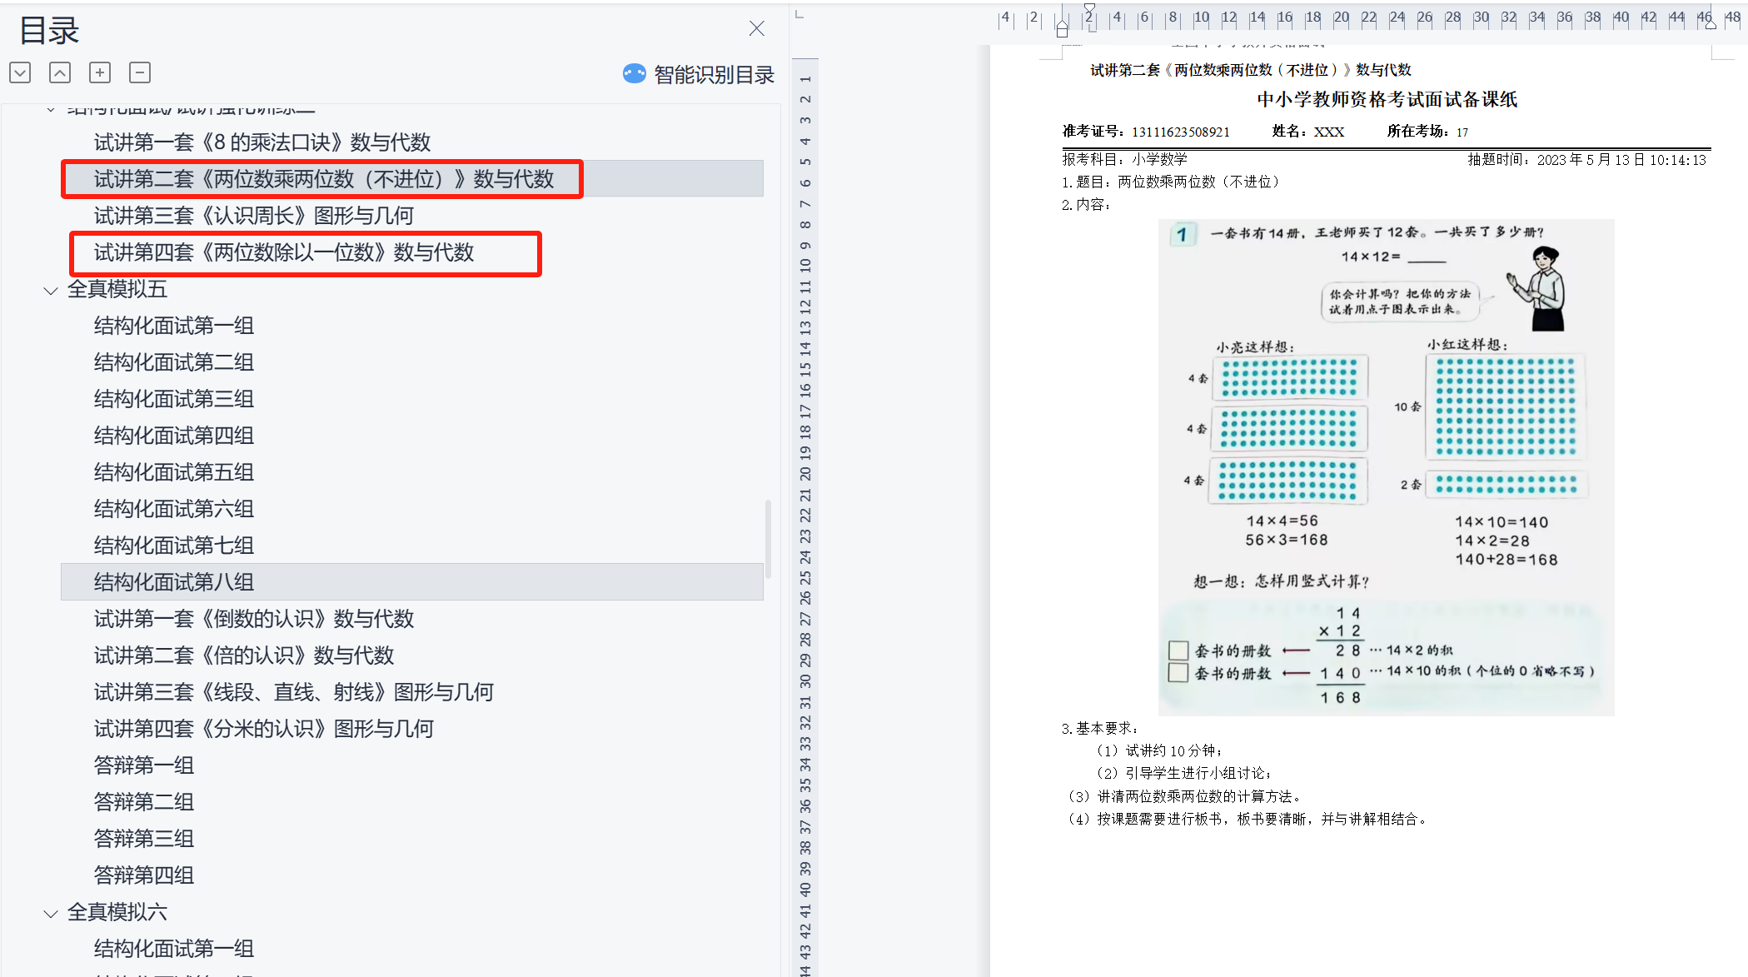Click the collapse-all up-arrow icon in 目录 panel

click(x=60, y=73)
